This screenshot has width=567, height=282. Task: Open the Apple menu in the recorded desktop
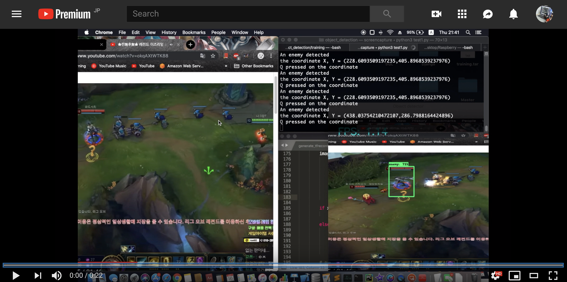point(87,32)
